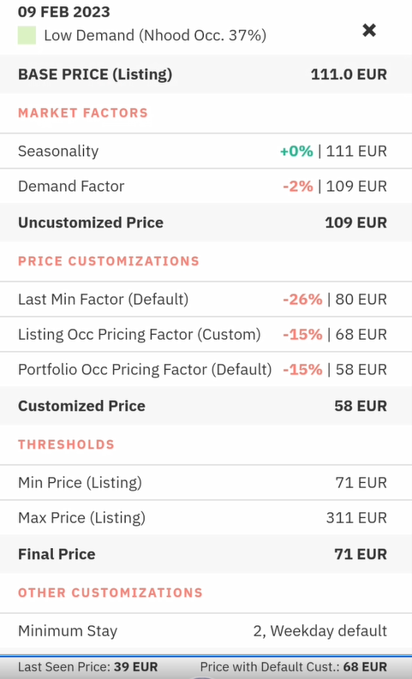Click the Last Min Factor (Default) row

click(206, 299)
